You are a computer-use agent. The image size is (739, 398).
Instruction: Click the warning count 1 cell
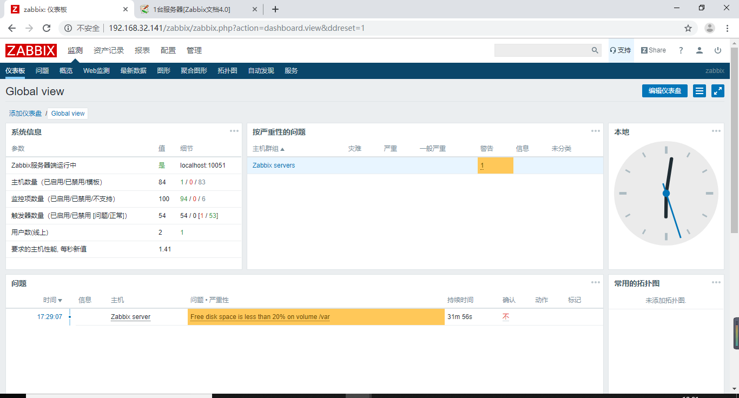495,165
